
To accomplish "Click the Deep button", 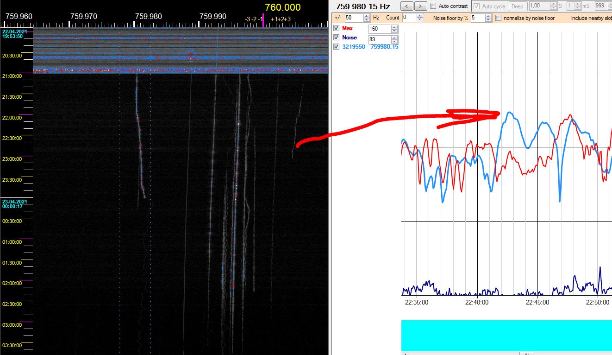I will pyautogui.click(x=518, y=6).
